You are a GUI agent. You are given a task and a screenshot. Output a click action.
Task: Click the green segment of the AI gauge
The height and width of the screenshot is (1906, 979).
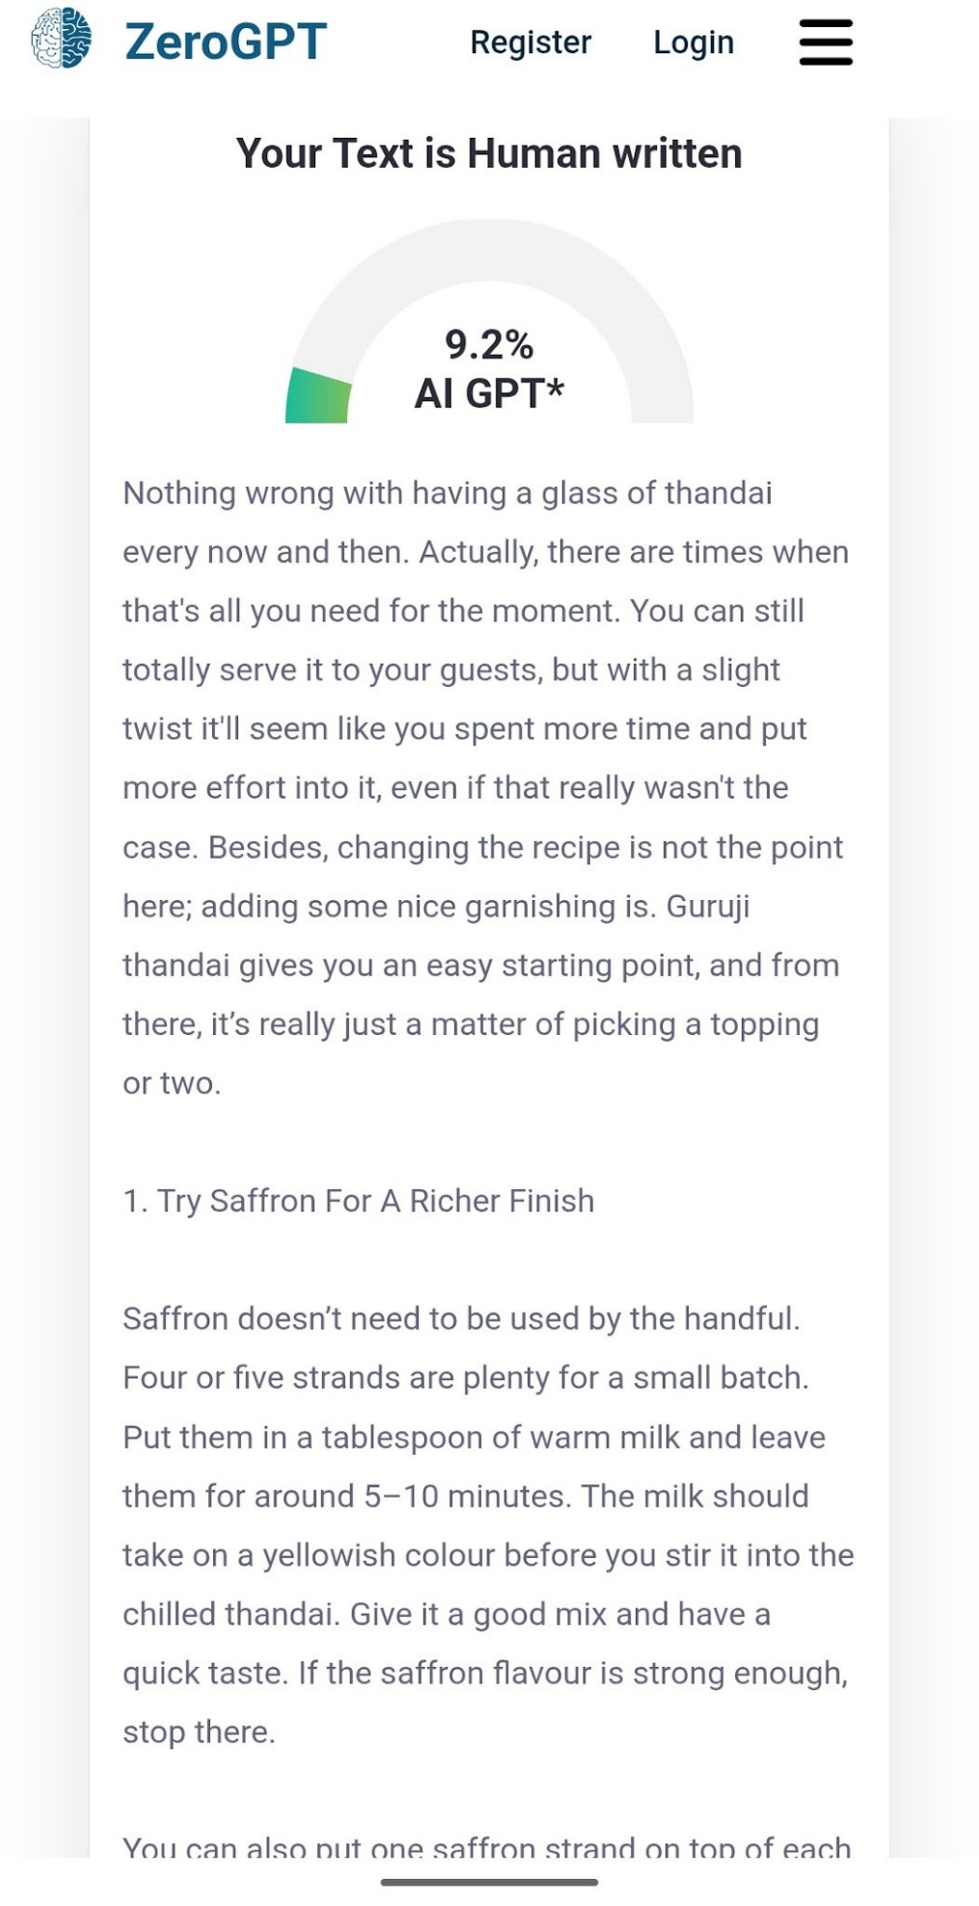318,396
